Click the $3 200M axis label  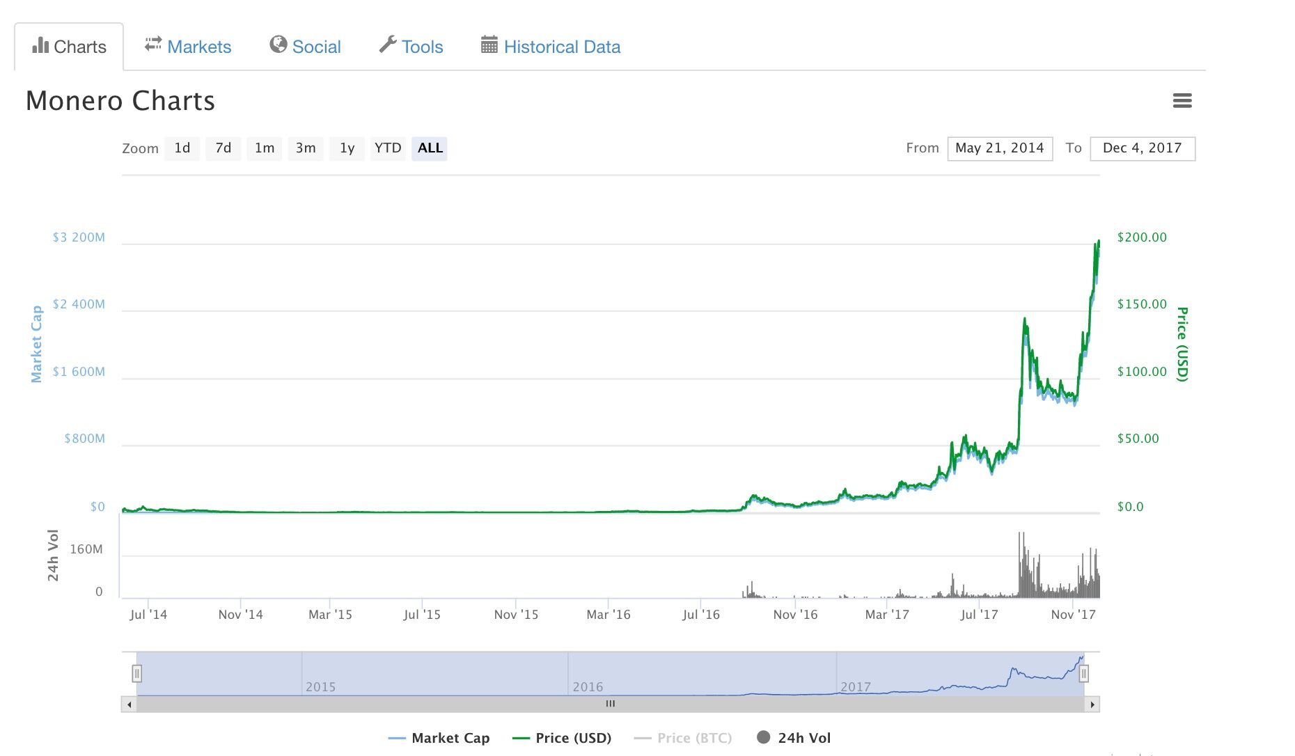[x=79, y=237]
